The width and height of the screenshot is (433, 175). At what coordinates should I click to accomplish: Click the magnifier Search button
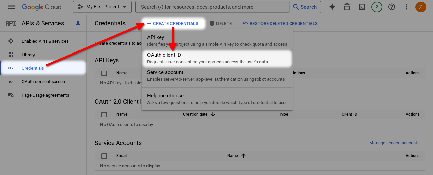point(305,7)
